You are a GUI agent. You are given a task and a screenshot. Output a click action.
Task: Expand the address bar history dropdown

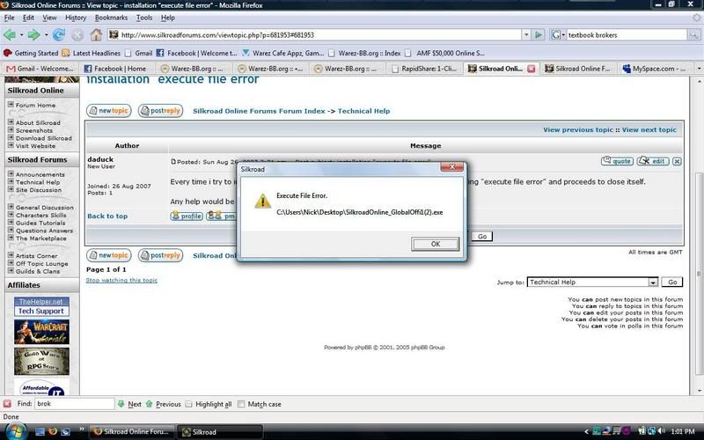[526, 34]
